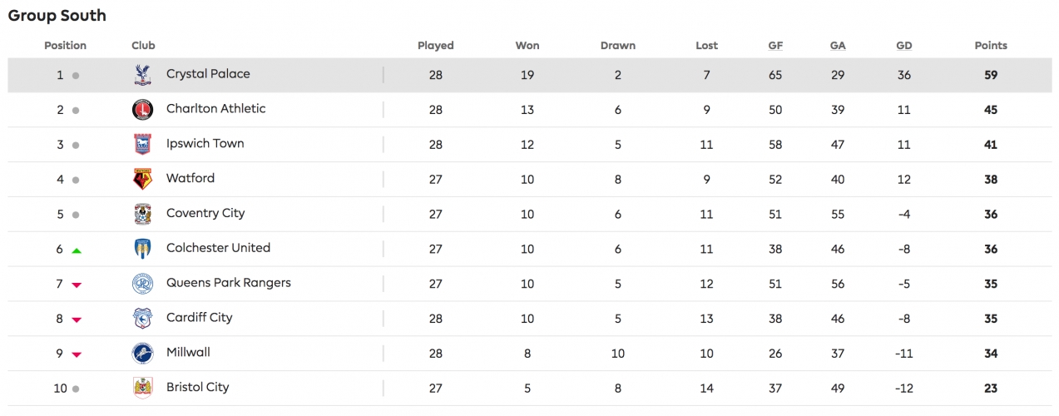Click the Millwall club crest

click(x=142, y=354)
